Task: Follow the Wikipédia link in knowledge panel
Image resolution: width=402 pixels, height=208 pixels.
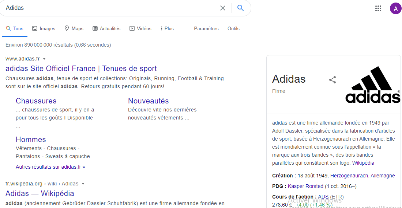Action: pyautogui.click(x=363, y=163)
